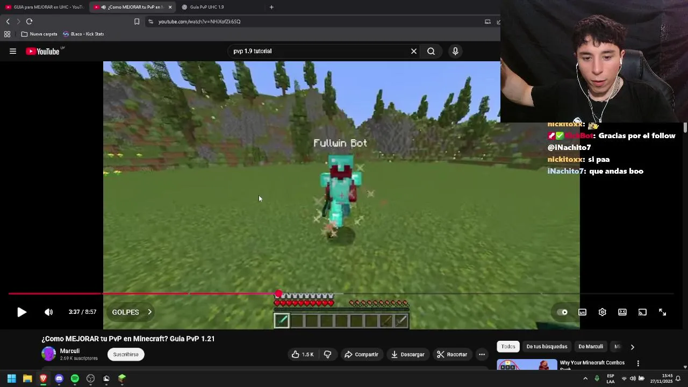Toggle the autoplay switch in the player
Screen dimensions: 688x387
[562, 312]
